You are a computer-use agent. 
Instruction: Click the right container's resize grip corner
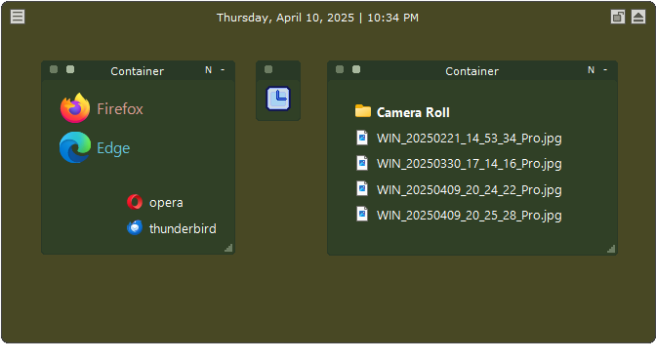[611, 249]
